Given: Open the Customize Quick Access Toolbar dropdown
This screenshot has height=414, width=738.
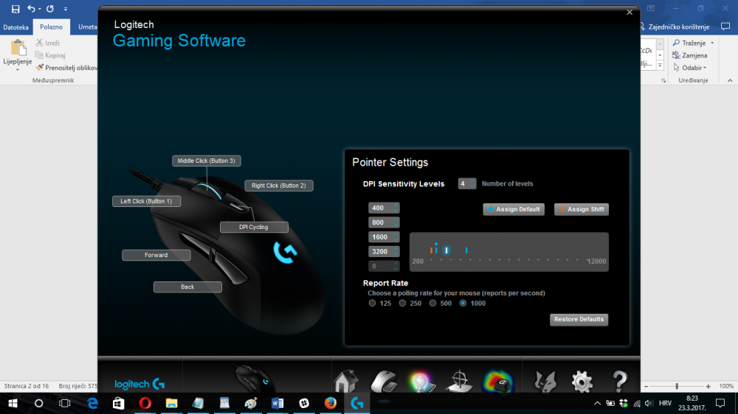Looking at the screenshot, I should [66, 9].
